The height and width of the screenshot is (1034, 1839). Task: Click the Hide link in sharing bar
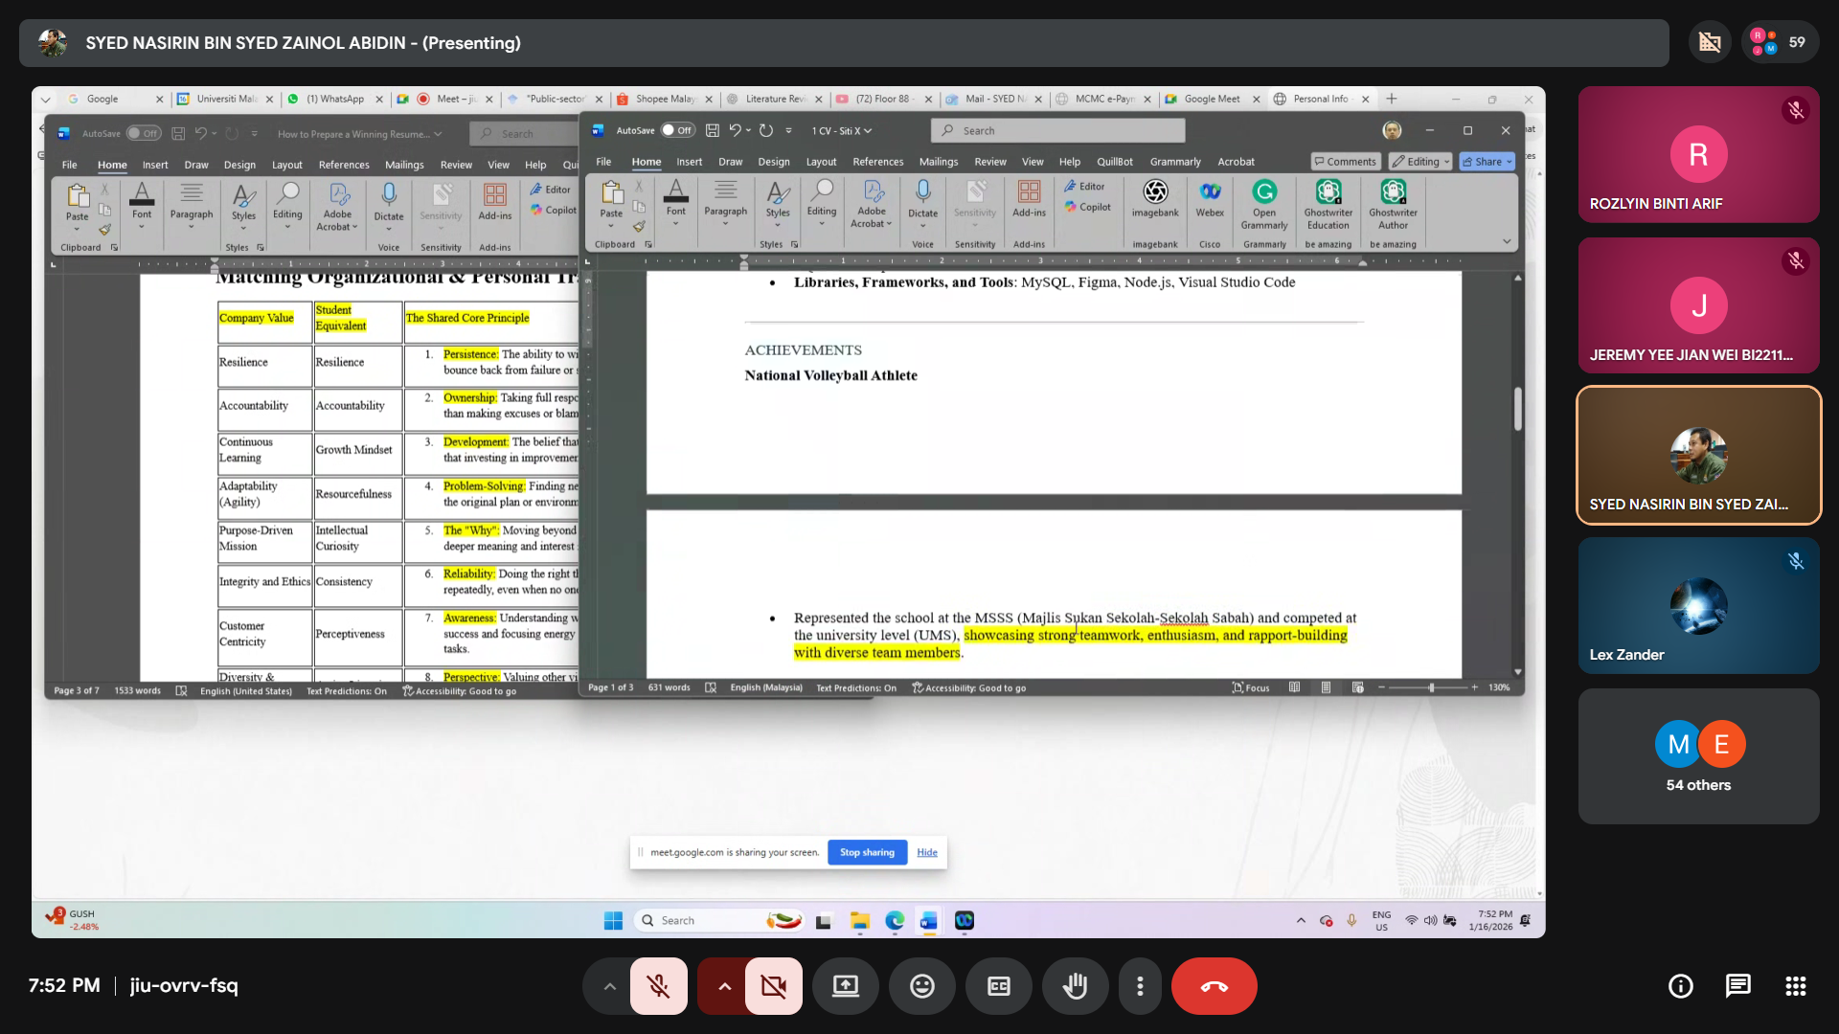927,852
